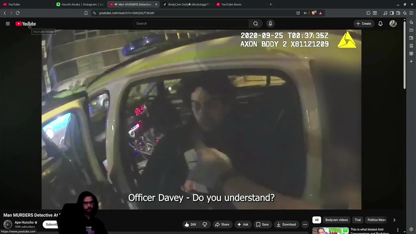The image size is (416, 234).
Task: Click the Ask button
Action: point(242,225)
